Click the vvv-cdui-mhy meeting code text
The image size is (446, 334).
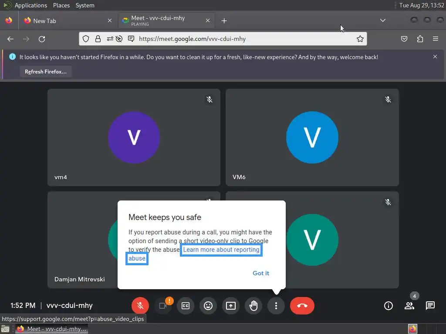click(x=69, y=306)
